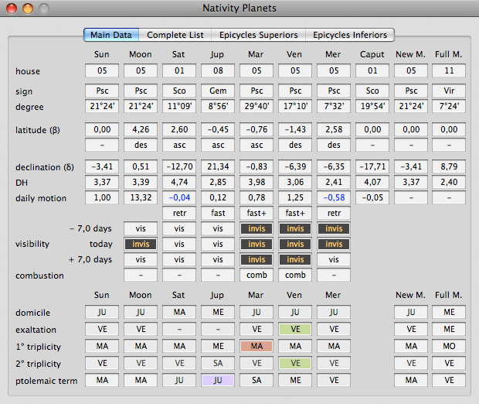Click the Mar combustion cell comb
This screenshot has width=479, height=404.
[x=256, y=275]
